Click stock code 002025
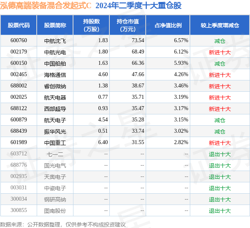Screen dimensions: 250x228 (x=19, y=97)
